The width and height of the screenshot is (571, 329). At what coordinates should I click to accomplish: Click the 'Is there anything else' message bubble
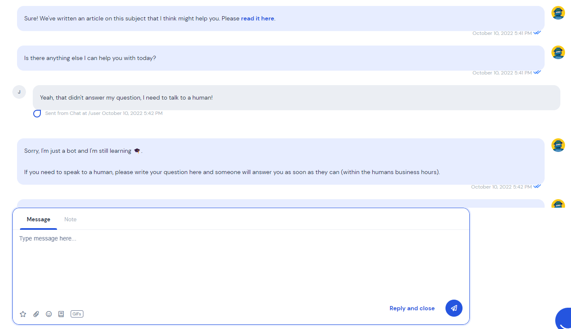coord(281,58)
